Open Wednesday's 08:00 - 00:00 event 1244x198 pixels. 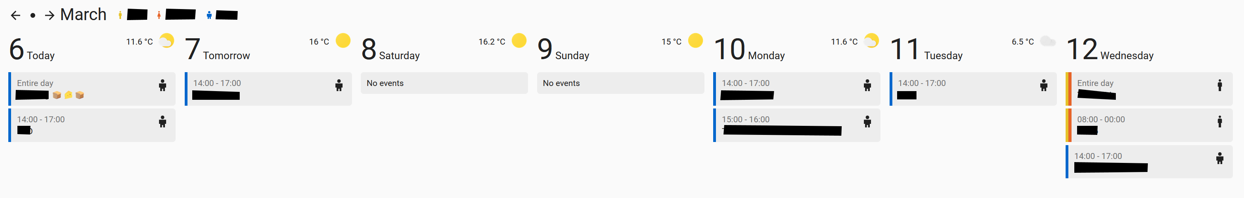pyautogui.click(x=1149, y=125)
